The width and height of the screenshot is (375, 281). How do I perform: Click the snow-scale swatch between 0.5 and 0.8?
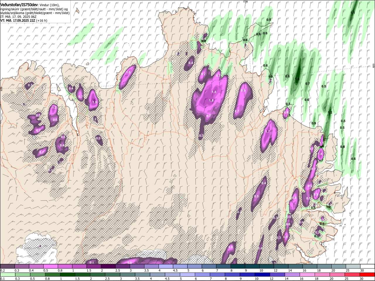[50, 266]
